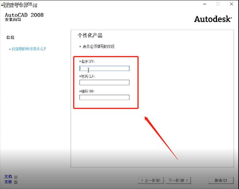
Task: Click the 组织(O) field label
Action: tap(87, 91)
